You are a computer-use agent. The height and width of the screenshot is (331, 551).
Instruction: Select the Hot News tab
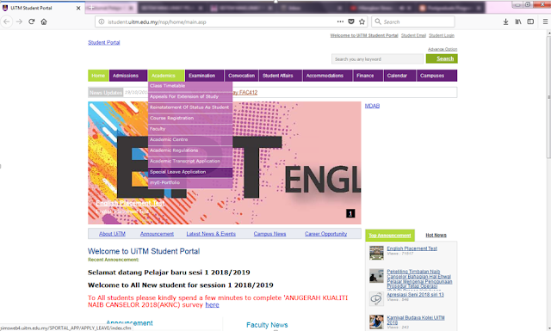coord(436,236)
